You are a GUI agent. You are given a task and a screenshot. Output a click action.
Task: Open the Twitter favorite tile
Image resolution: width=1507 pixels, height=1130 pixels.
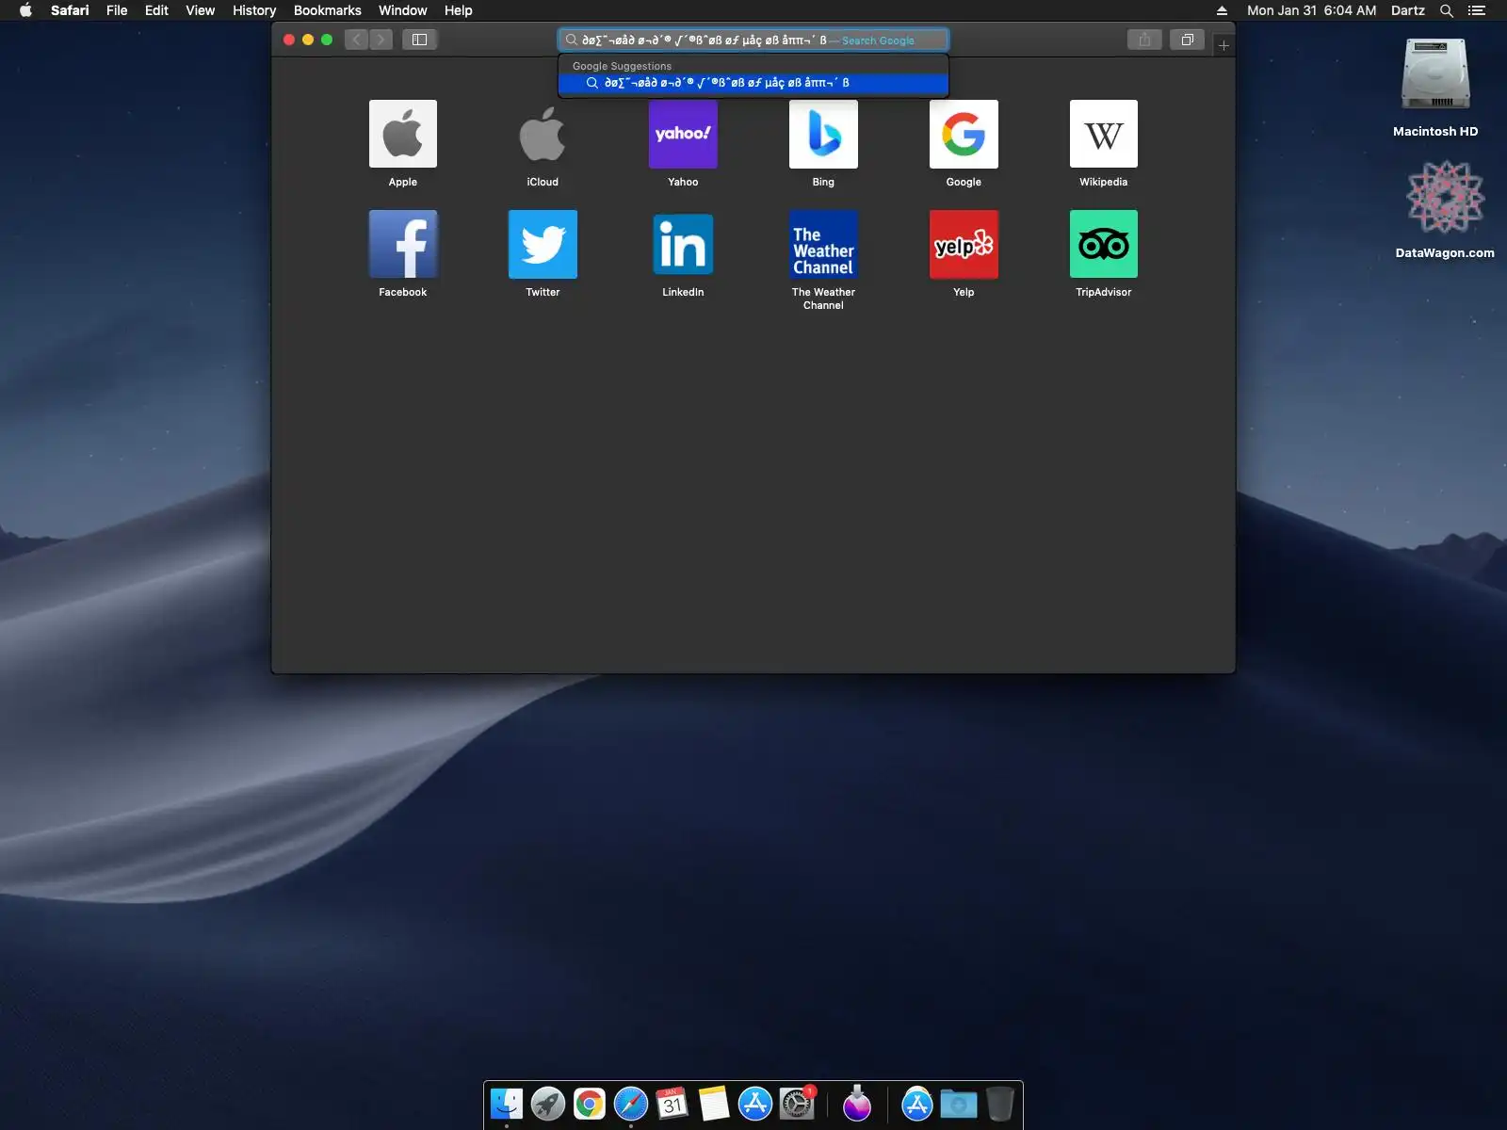pos(543,244)
